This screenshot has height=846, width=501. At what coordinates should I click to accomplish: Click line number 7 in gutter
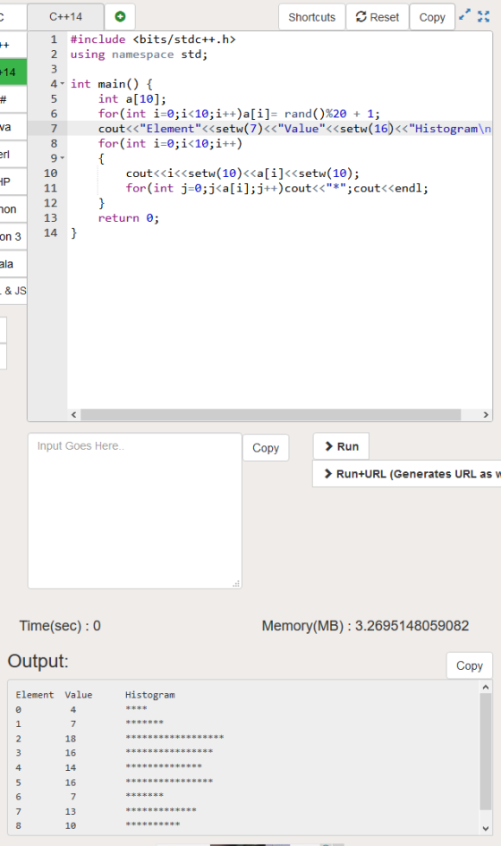pos(54,129)
